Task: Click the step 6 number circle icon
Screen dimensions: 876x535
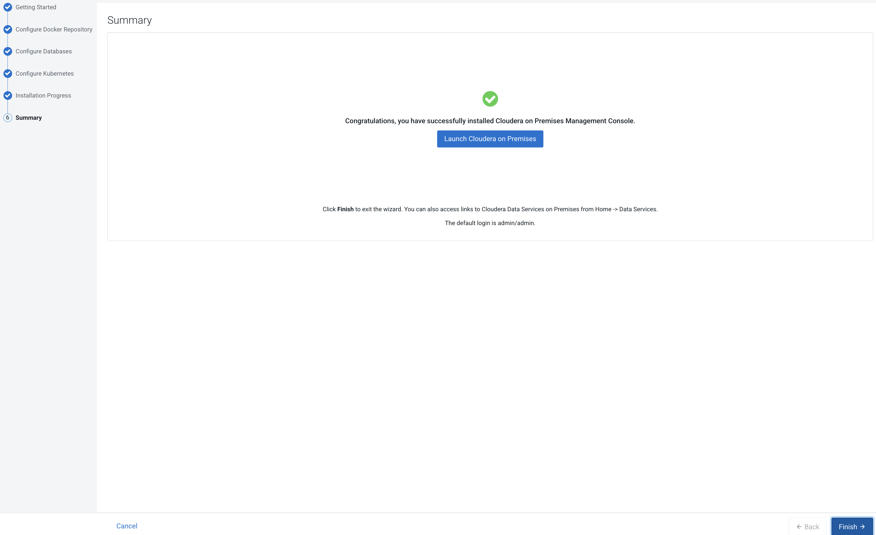Action: click(x=8, y=117)
